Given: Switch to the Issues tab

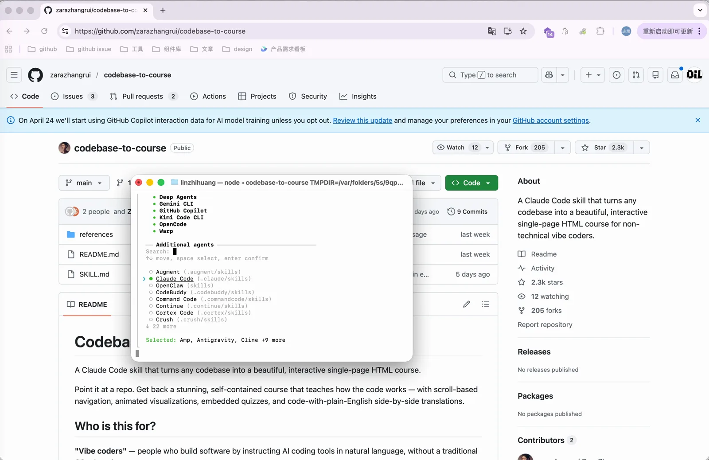Looking at the screenshot, I should (74, 97).
